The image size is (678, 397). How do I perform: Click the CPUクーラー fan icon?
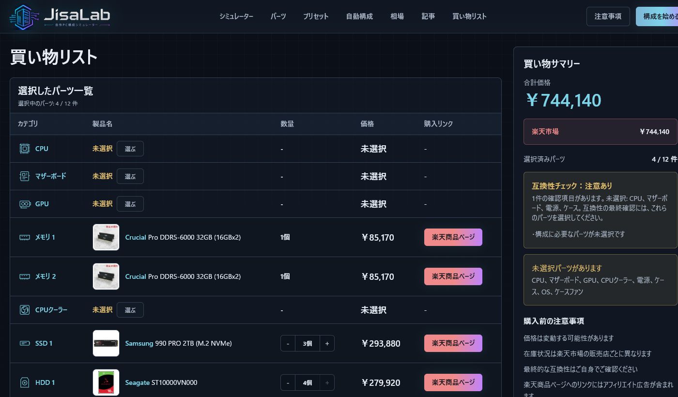24,310
